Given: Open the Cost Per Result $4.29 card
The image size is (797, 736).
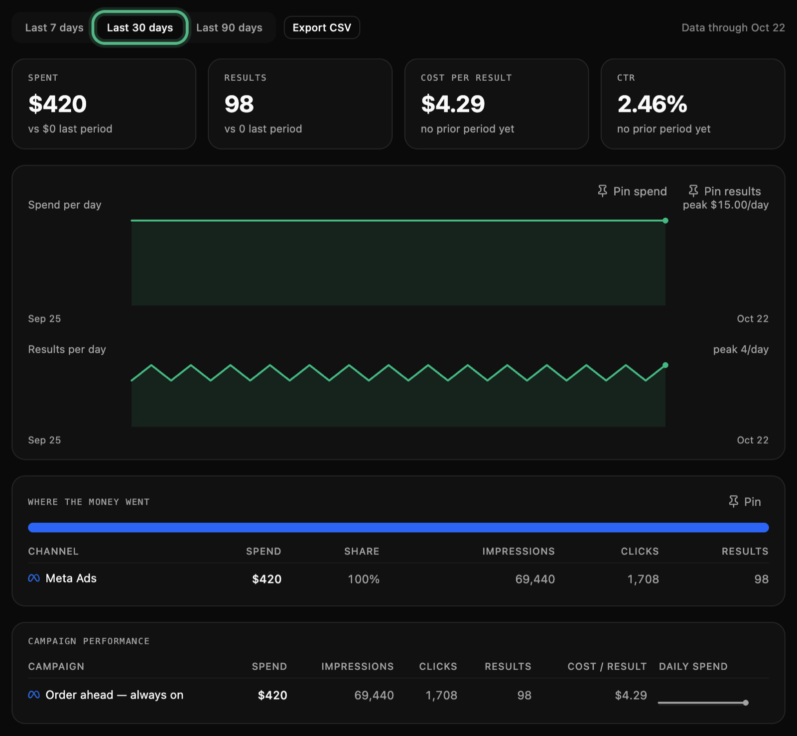Looking at the screenshot, I should coord(497,104).
